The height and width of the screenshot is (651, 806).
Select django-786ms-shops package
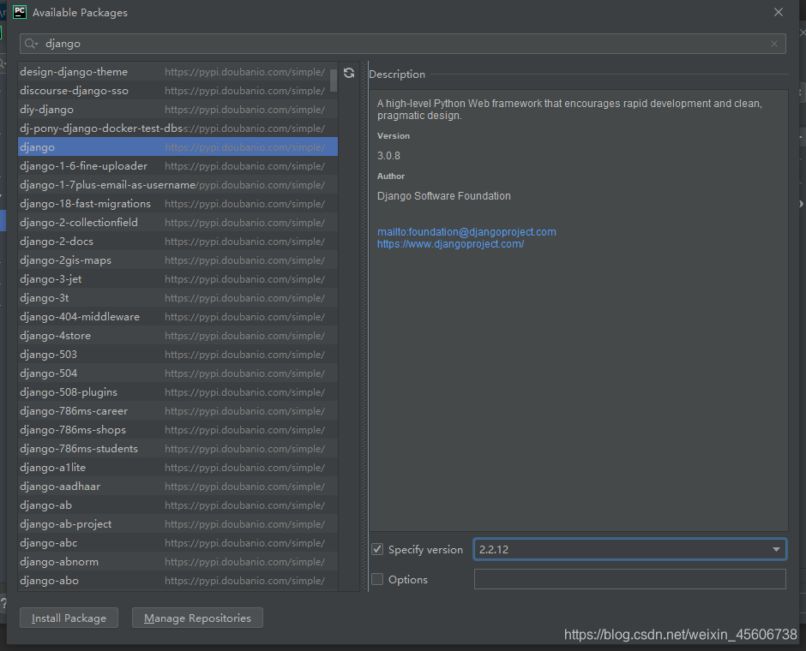[177, 430]
